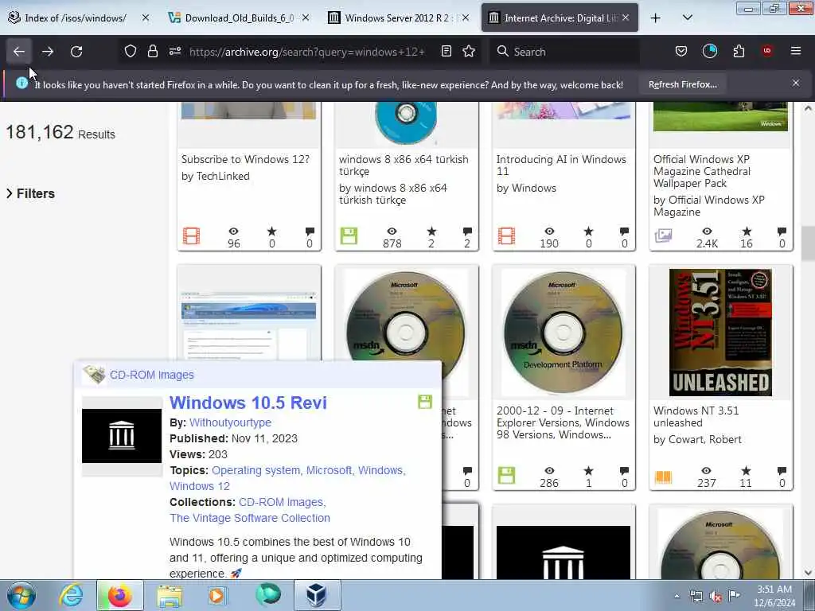The width and height of the screenshot is (815, 611).
Task: Open the Firefox account icon
Action: [709, 52]
